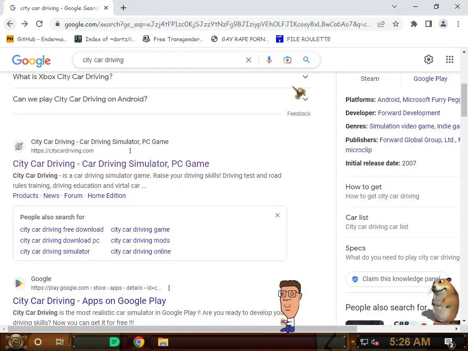The image size is (468, 351).
Task: Expand Can we play on Android question
Action: pos(161,99)
